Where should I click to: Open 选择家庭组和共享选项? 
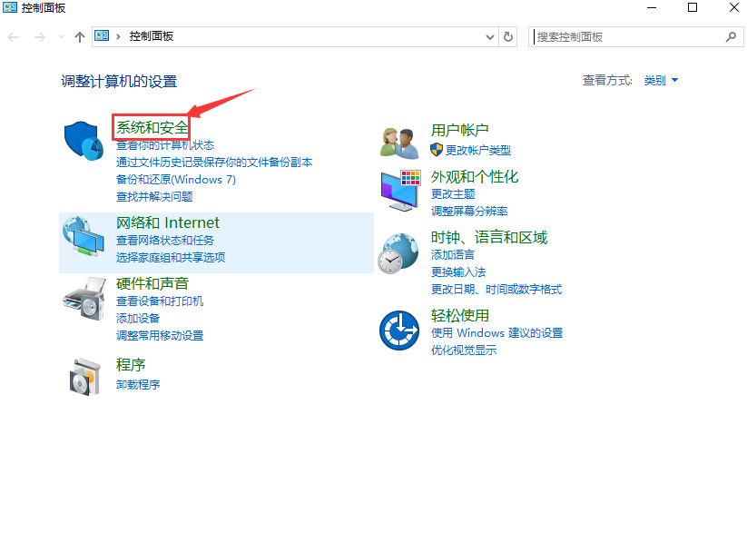click(x=171, y=258)
